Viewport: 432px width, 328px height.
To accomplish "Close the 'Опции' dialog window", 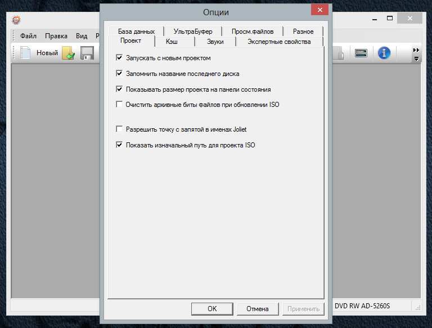I will (319, 11).
